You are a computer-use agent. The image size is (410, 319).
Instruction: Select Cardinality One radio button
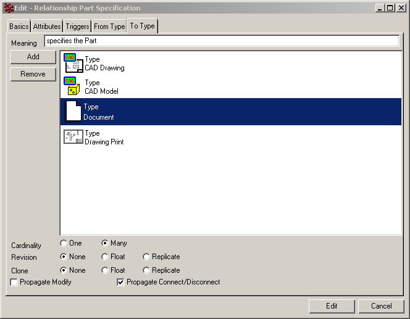[x=64, y=243]
